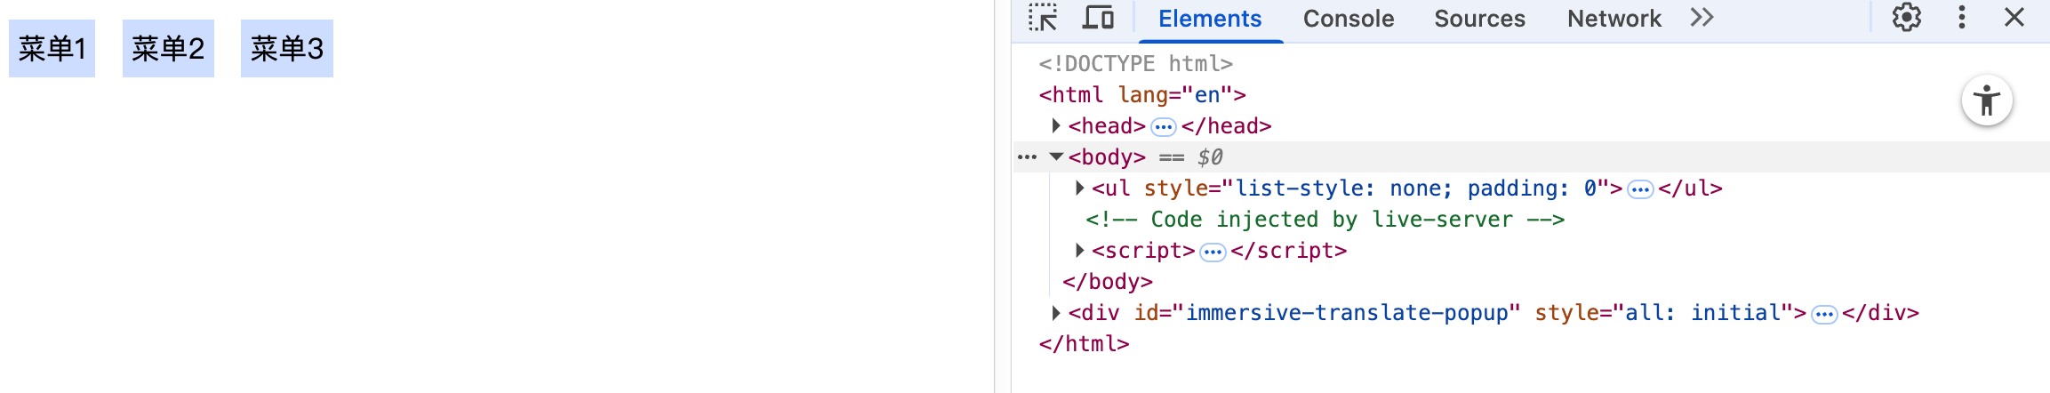
Task: Toggle the device toolbar icon
Action: click(x=1099, y=18)
